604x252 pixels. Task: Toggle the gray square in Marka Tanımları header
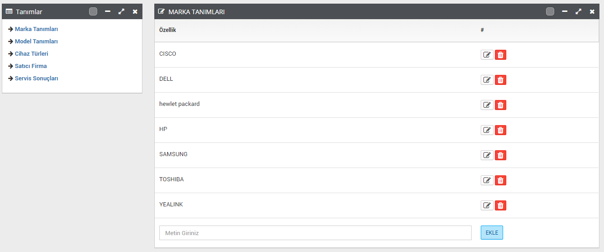click(550, 11)
